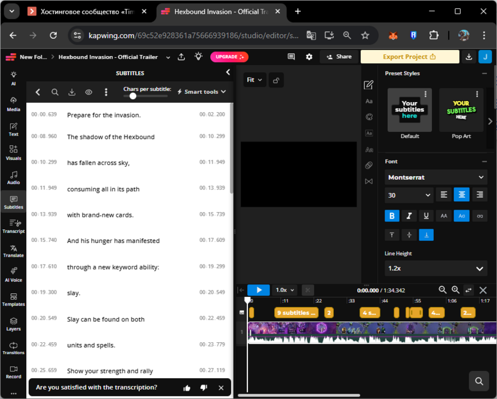
Task: Open the Translate tool in sidebar
Action: click(13, 250)
